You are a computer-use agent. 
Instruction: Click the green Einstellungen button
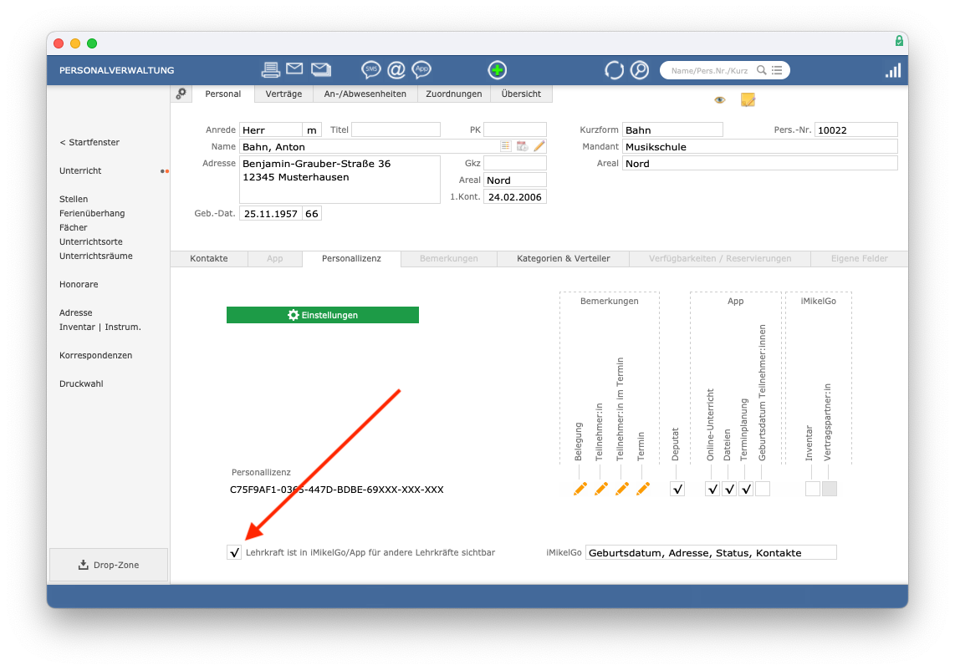click(323, 315)
